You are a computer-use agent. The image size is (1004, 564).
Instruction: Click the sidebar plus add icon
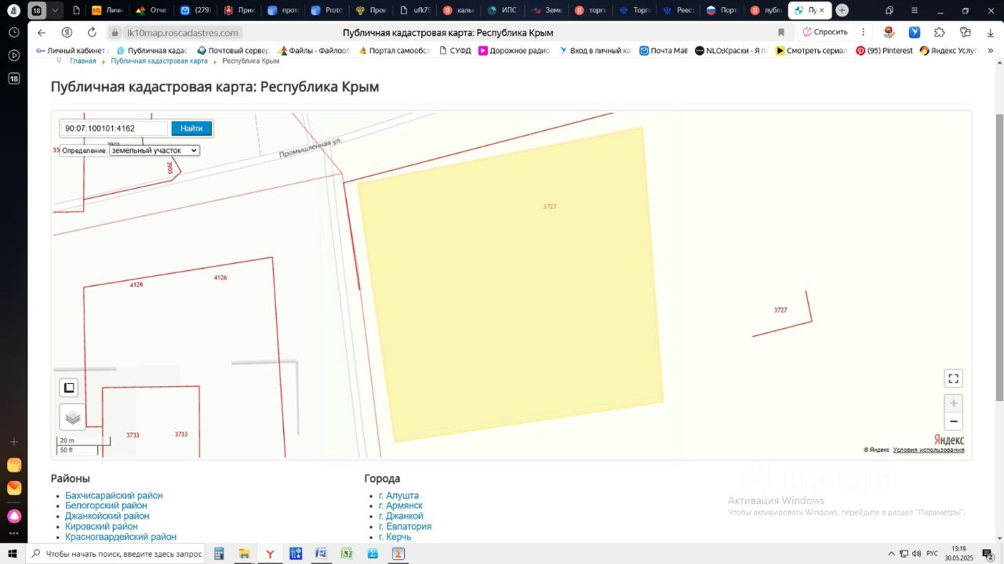tap(13, 442)
